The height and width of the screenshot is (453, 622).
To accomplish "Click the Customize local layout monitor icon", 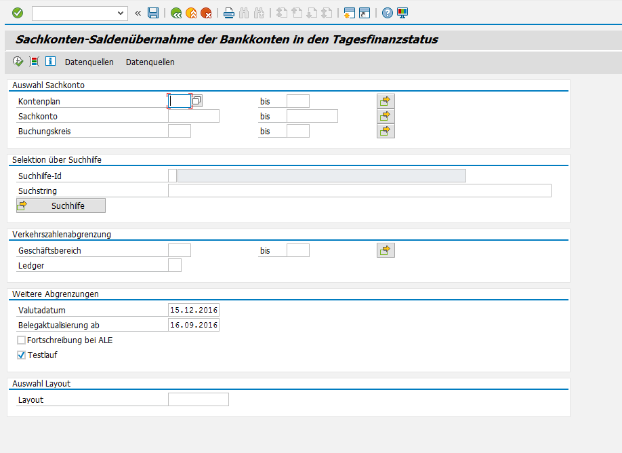I will (402, 13).
